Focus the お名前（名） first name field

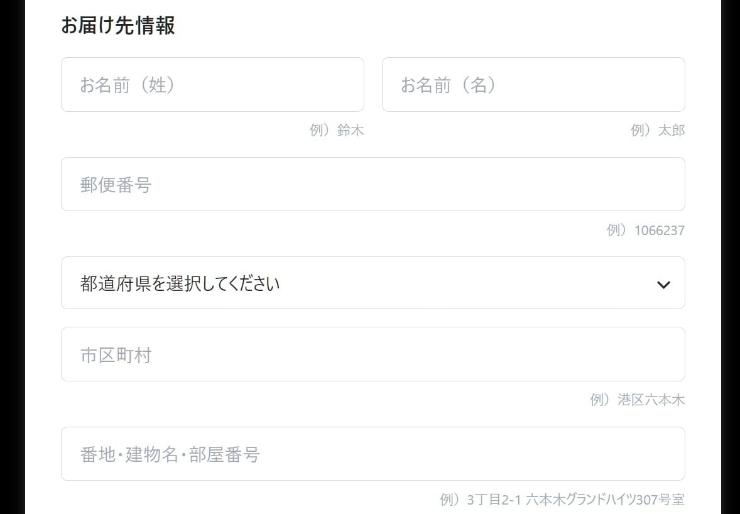pos(533,84)
